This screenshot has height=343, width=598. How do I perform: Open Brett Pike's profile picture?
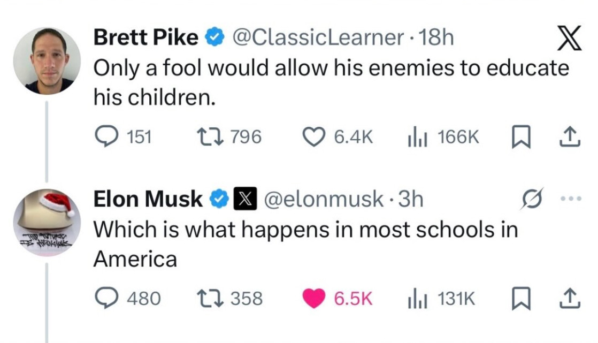pos(47,60)
